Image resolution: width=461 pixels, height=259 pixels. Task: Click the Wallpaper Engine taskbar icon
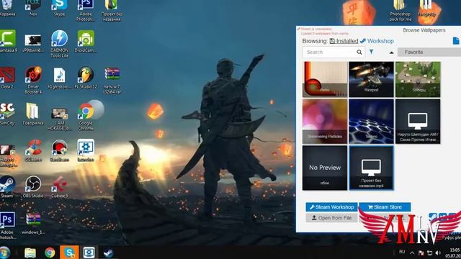pyautogui.click(x=89, y=253)
